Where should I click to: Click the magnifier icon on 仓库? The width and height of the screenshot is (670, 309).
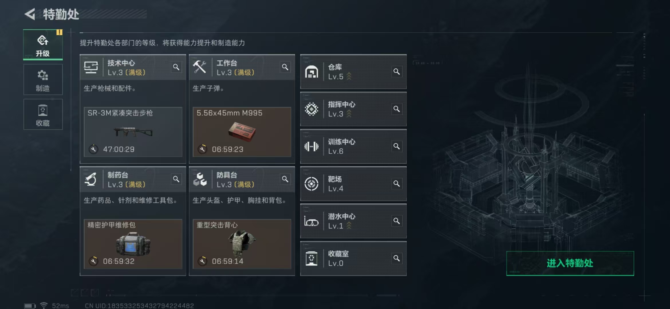397,72
